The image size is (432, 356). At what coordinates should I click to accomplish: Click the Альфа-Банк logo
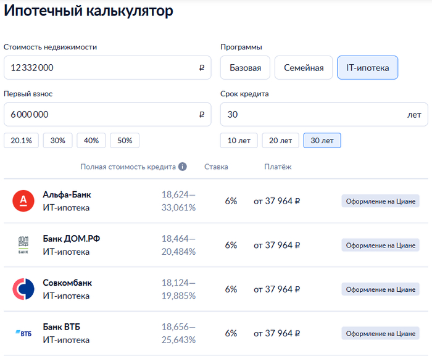[23, 201]
